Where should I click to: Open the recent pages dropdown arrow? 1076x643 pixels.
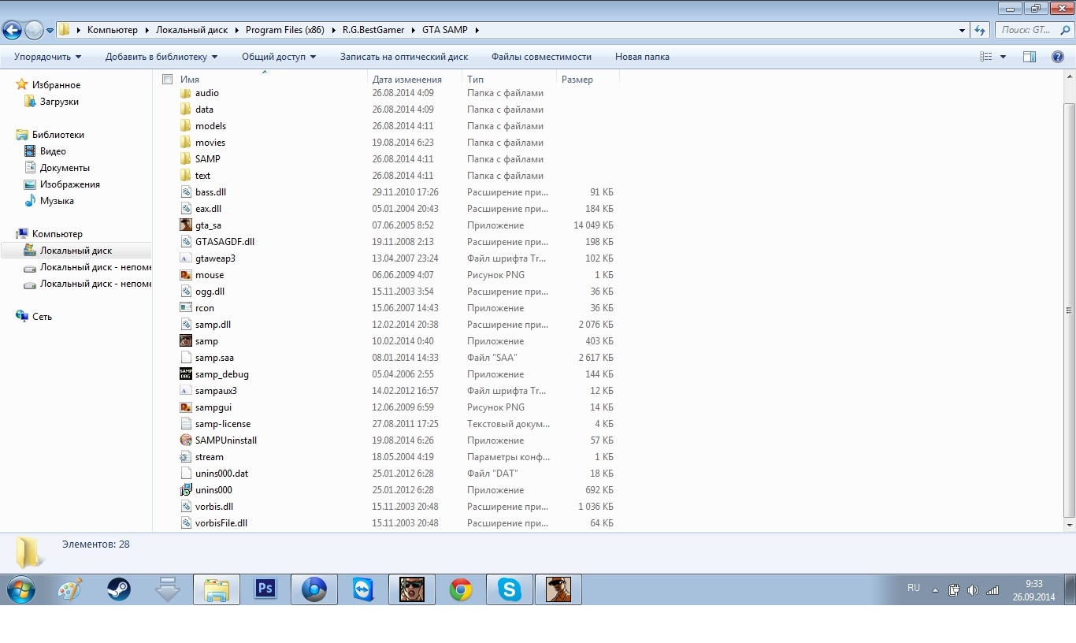click(x=50, y=31)
